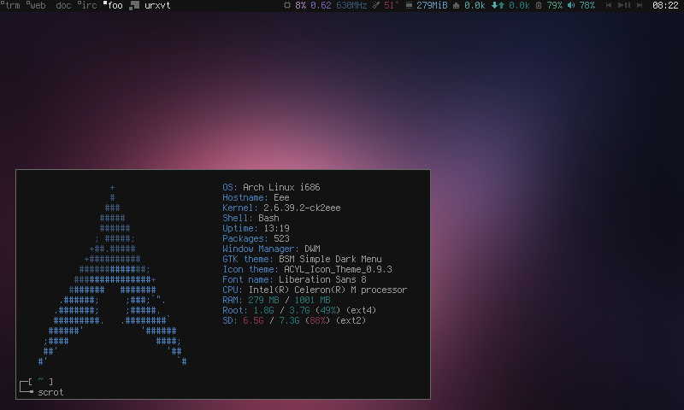The height and width of the screenshot is (410, 684).
Task: Click the Hostname: Eee line
Action: [x=256, y=198]
